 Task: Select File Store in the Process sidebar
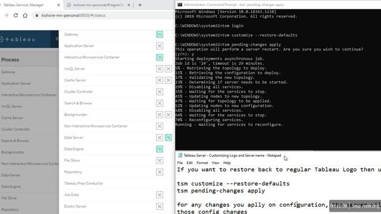pos(9,198)
